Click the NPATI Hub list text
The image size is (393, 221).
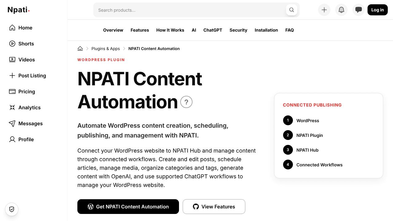(x=307, y=150)
